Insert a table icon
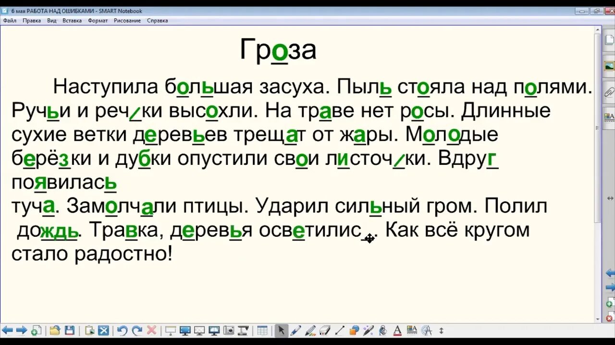 (x=262, y=330)
